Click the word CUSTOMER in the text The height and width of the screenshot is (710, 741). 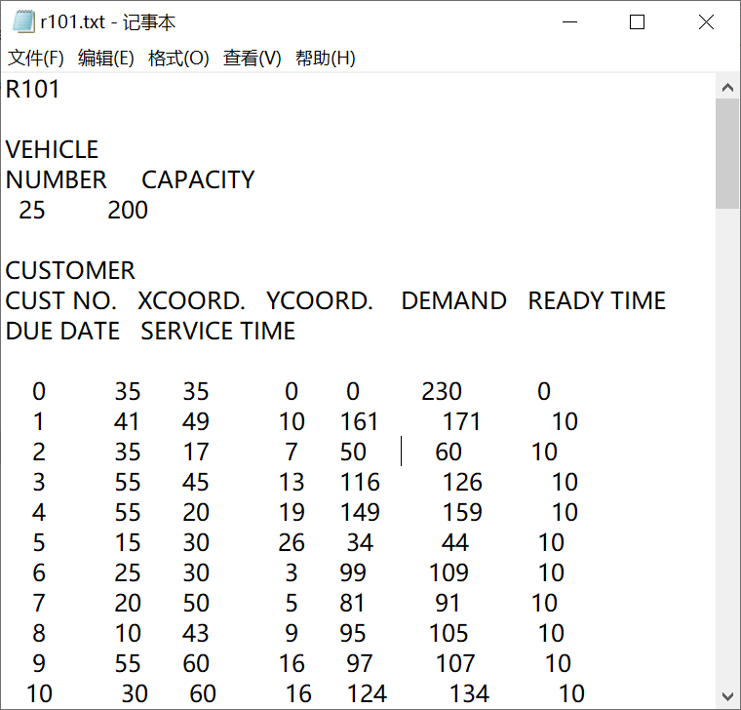pyautogui.click(x=70, y=271)
